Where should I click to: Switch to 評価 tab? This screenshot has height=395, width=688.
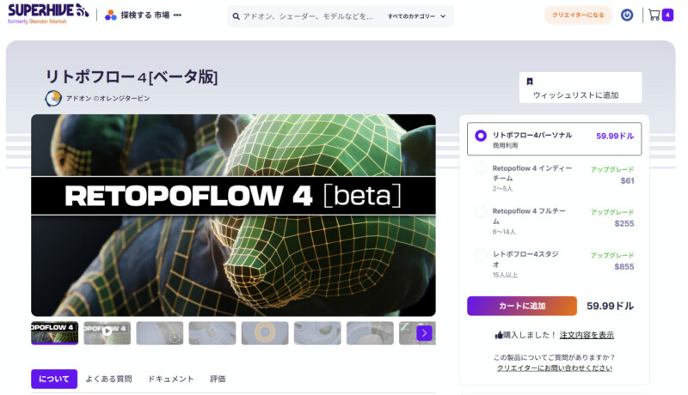(x=218, y=379)
